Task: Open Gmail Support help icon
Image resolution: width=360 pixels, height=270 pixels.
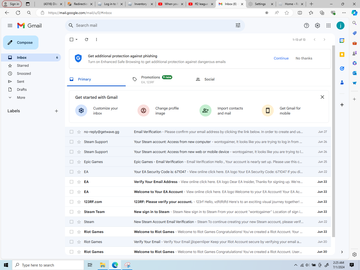Action: (306, 25)
